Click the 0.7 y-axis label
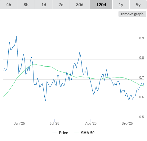This screenshot has height=141, width=147. 141,77
